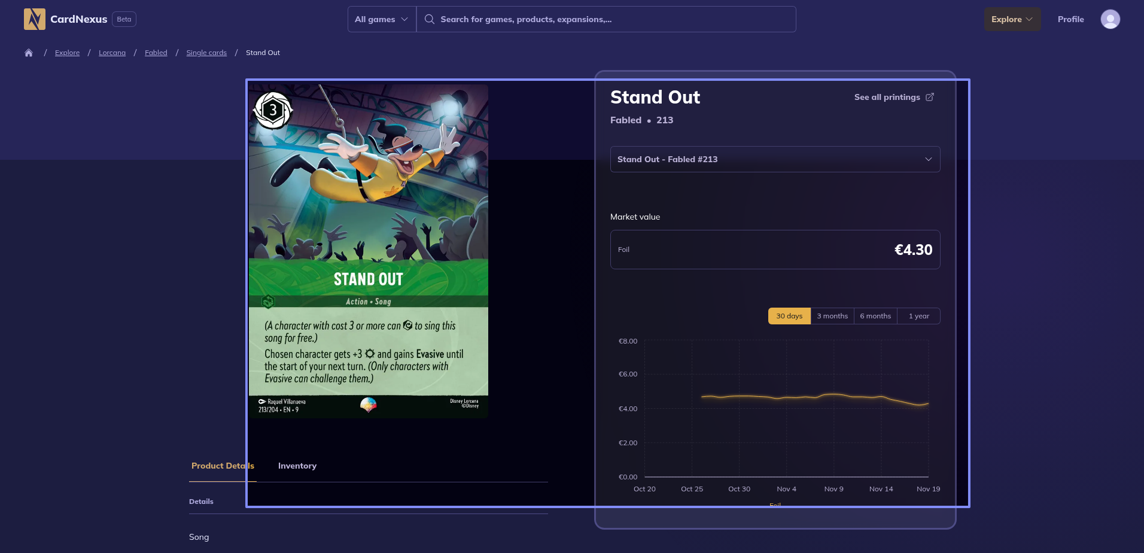Image resolution: width=1144 pixels, height=553 pixels.
Task: Click the Stand Out card image
Action: point(368,251)
